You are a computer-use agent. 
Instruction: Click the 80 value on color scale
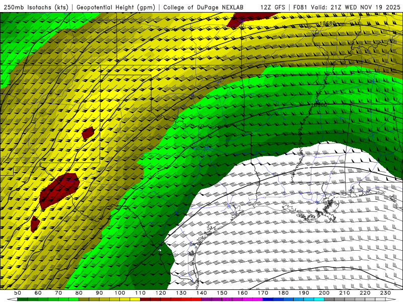(x=79, y=293)
